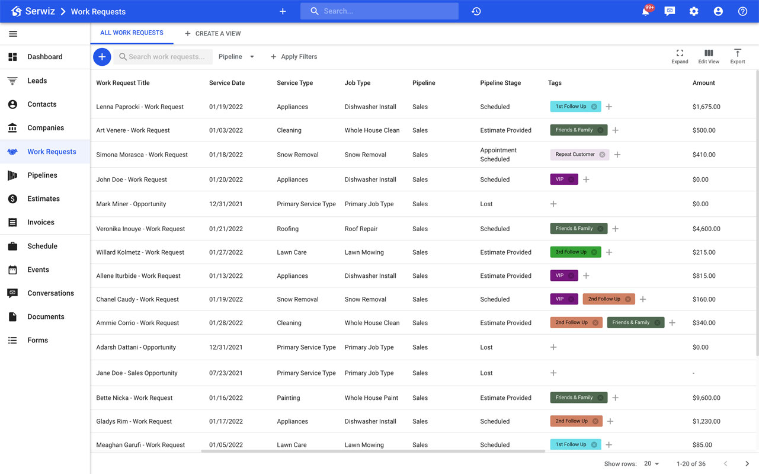This screenshot has width=759, height=474.
Task: Add a tag to the Jane Doe row
Action: [553, 373]
